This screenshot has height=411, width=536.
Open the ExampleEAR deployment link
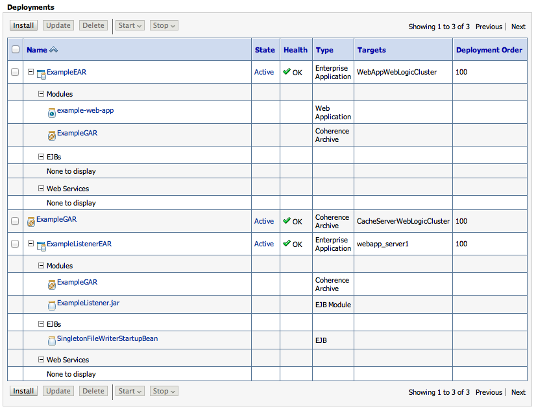click(x=67, y=72)
